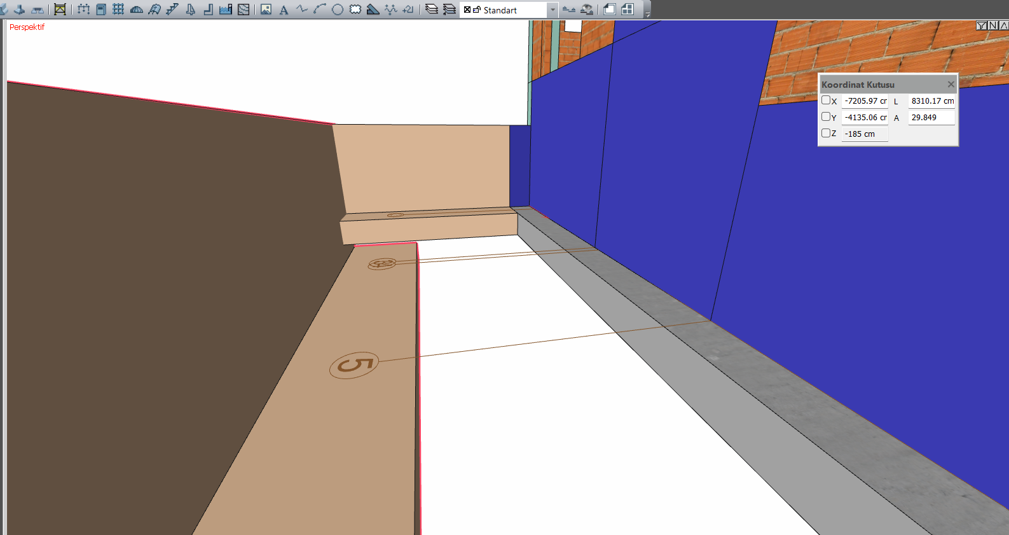Select the circle drawing tool
Viewport: 1009px width, 535px height.
338,10
